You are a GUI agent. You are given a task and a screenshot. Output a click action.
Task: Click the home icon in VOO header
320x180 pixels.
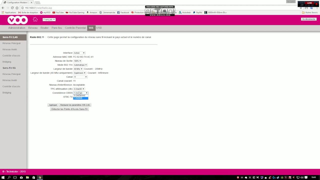[x=35, y=19]
